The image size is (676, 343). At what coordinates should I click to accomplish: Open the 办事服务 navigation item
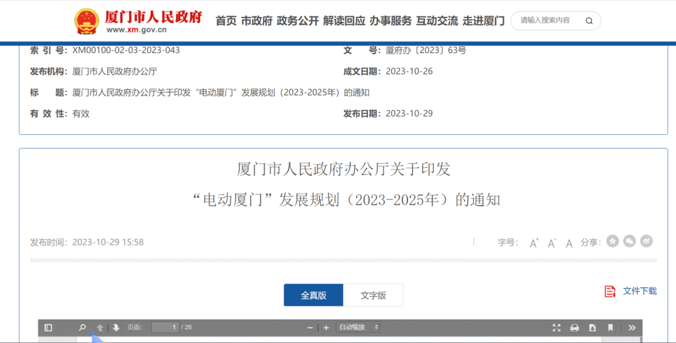391,21
